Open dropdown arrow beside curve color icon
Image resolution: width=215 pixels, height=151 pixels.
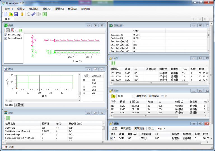(x=16, y=30)
